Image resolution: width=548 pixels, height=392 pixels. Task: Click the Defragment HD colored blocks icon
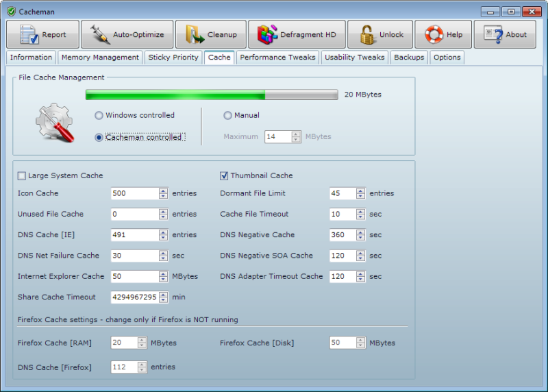click(267, 34)
